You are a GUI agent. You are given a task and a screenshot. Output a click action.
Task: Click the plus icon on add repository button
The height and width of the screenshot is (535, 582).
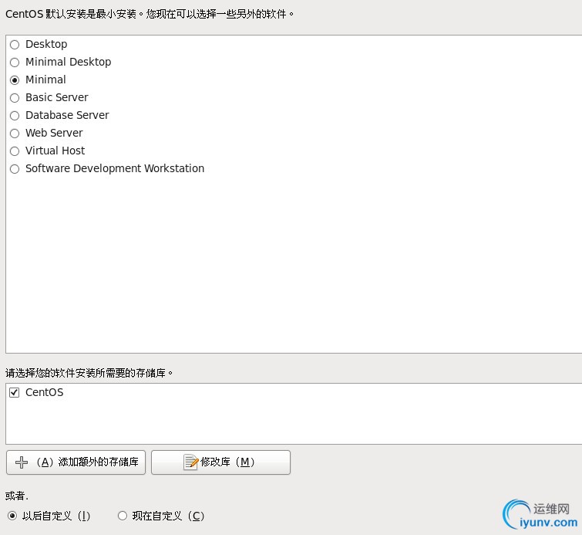[x=21, y=462]
